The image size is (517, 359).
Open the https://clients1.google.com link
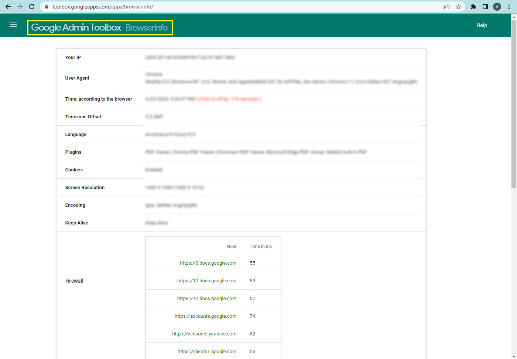tap(207, 351)
